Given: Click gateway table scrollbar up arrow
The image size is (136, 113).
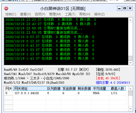Looking at the screenshot, I should [130, 89].
